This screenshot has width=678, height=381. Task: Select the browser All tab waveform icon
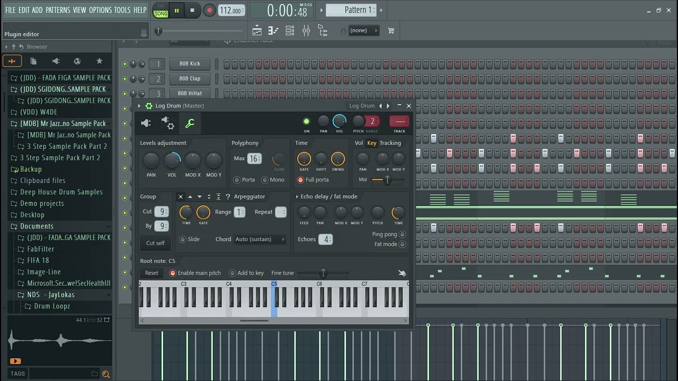[x=12, y=61]
